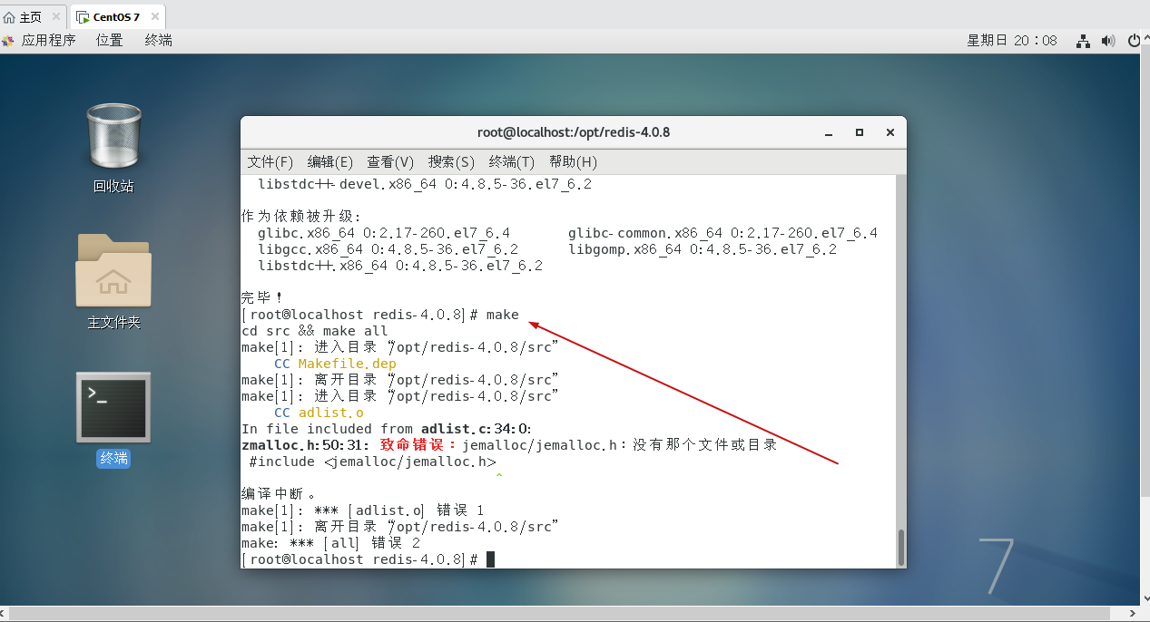This screenshot has height=622, width=1150.
Task: Maximize the terminal window
Action: [860, 132]
